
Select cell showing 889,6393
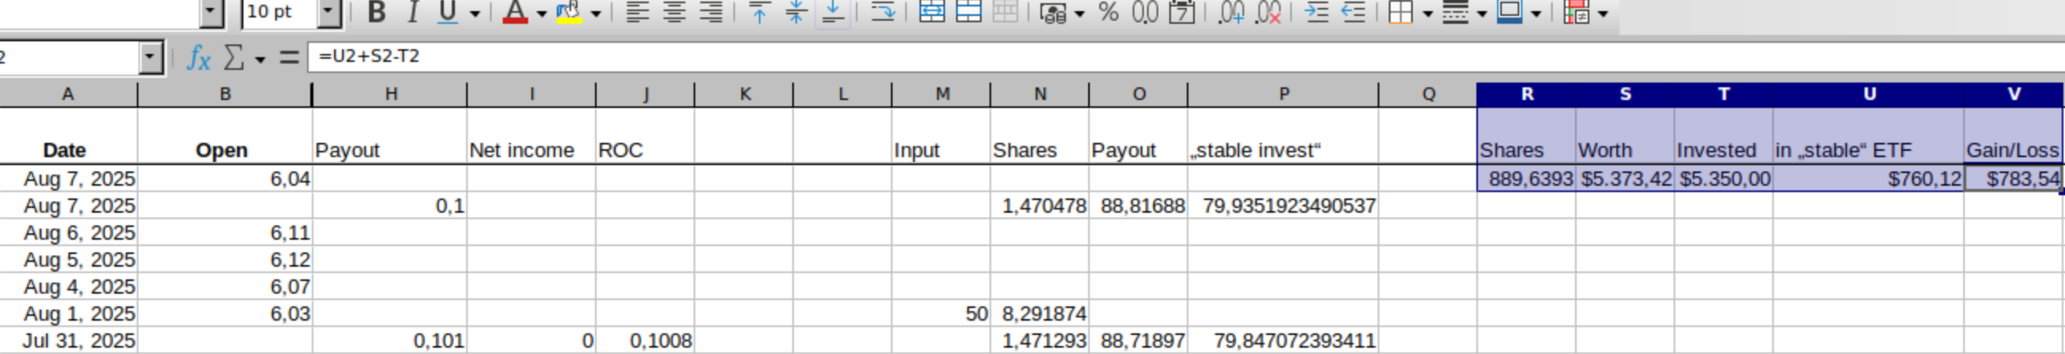[1526, 179]
